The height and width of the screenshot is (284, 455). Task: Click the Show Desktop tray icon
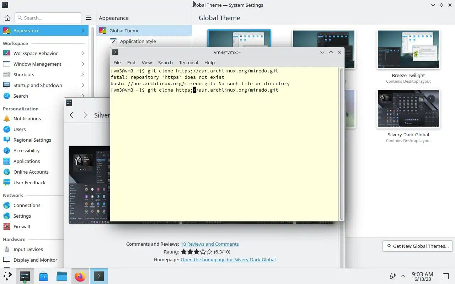446,276
